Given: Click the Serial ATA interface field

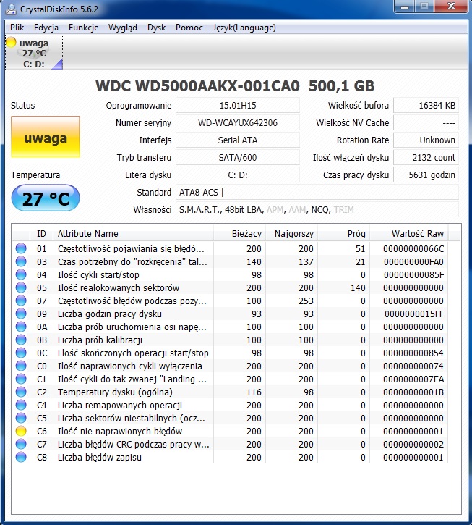Looking at the screenshot, I should tap(238, 140).
